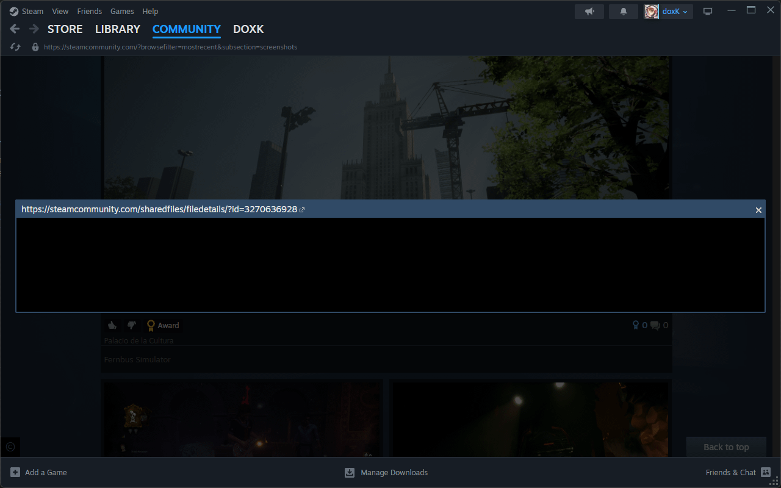Open external link icon beside URL
781x488 pixels.
302,210
